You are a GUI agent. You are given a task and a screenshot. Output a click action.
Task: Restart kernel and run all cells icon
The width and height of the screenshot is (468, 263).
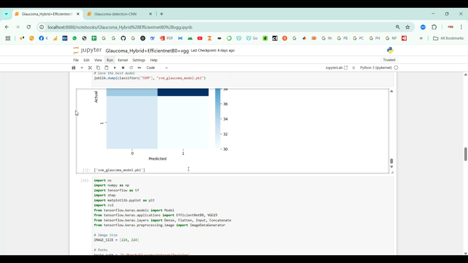pyautogui.click(x=139, y=68)
